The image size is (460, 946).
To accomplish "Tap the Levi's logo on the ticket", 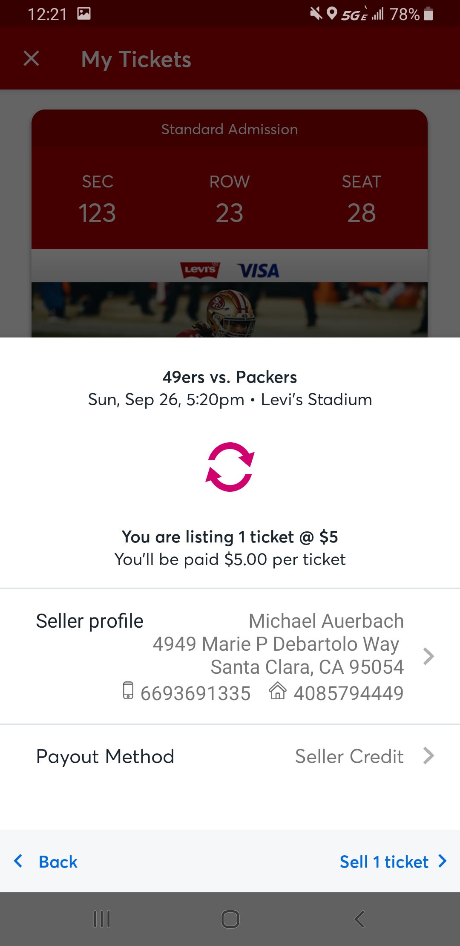I will pos(200,270).
